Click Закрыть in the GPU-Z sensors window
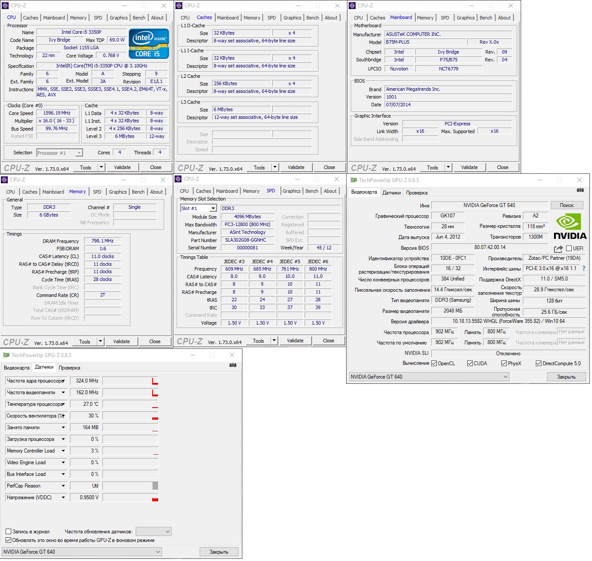The width and height of the screenshot is (592, 561). pos(219,552)
